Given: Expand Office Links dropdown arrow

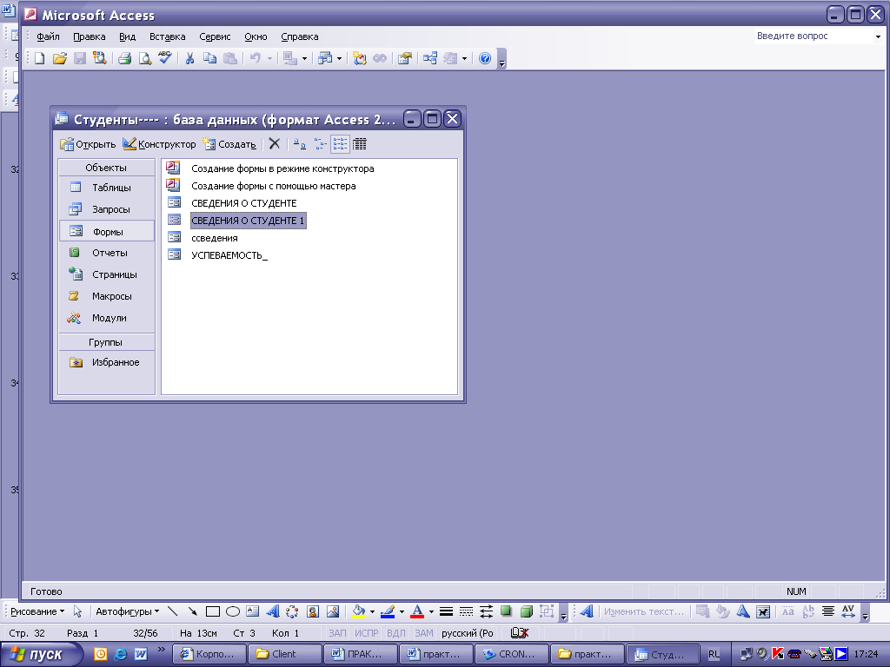Looking at the screenshot, I should point(305,58).
